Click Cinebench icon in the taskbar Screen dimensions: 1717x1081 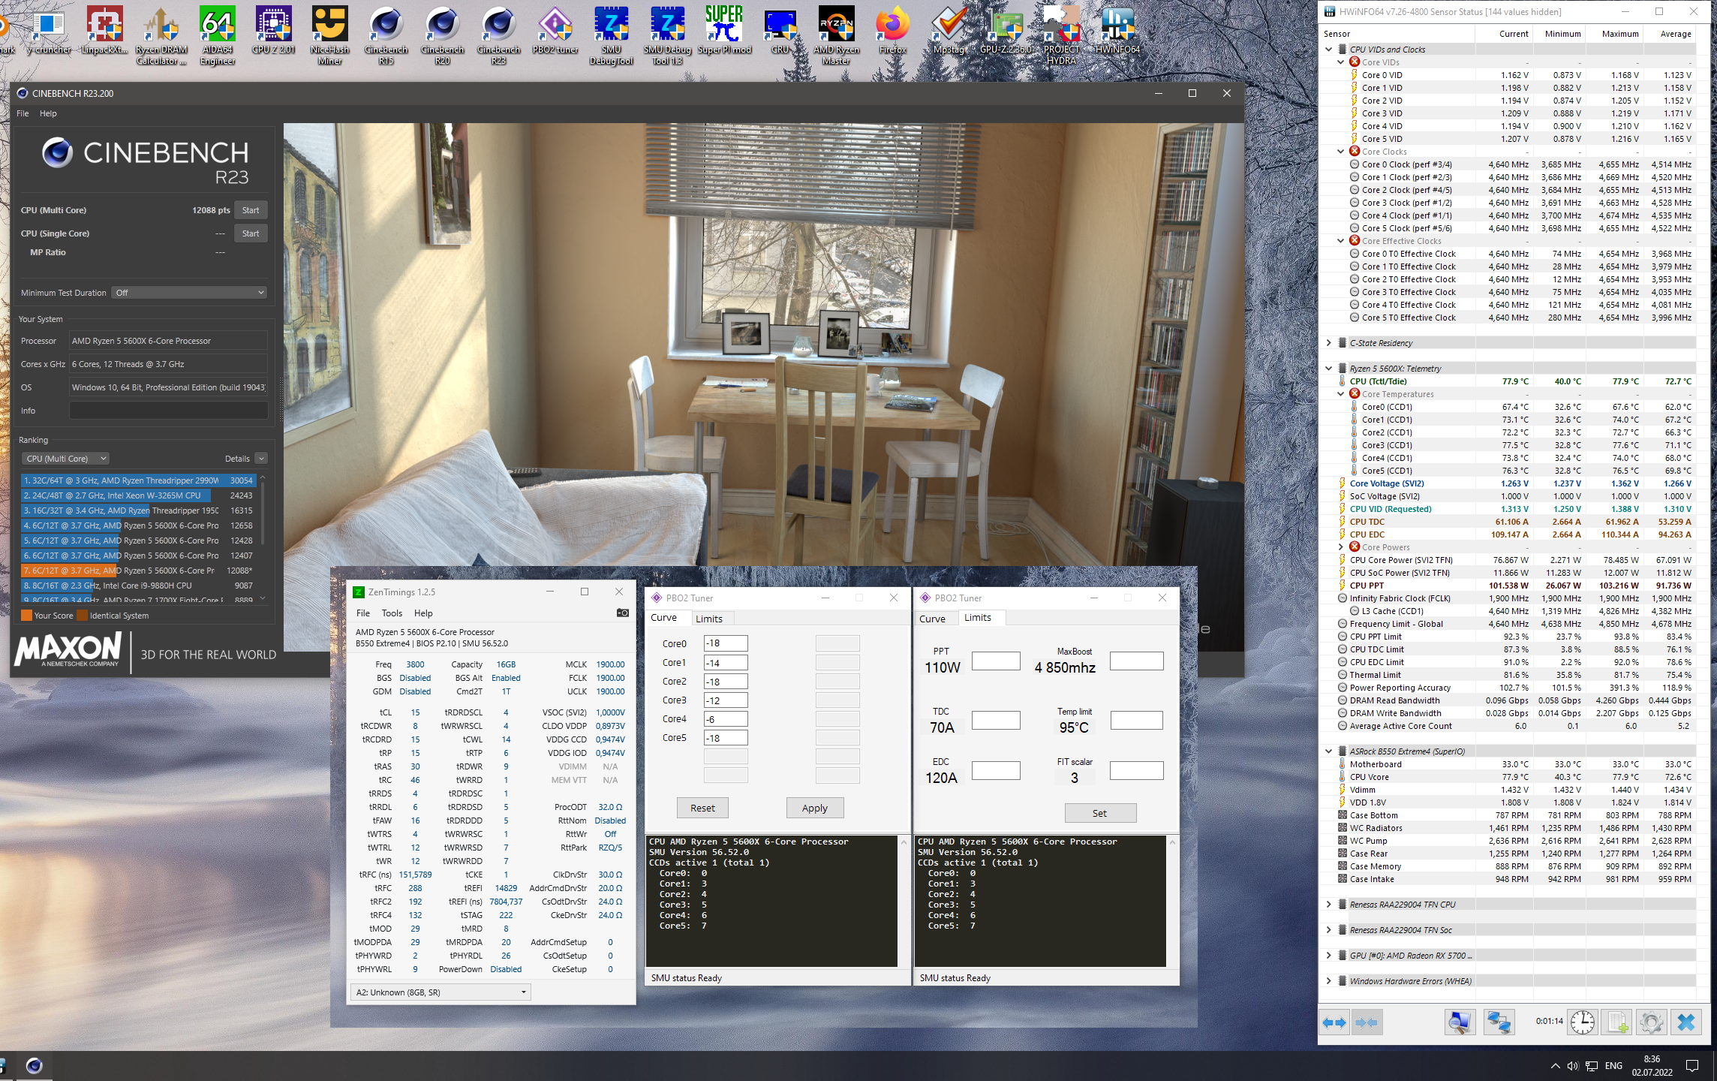[34, 1065]
